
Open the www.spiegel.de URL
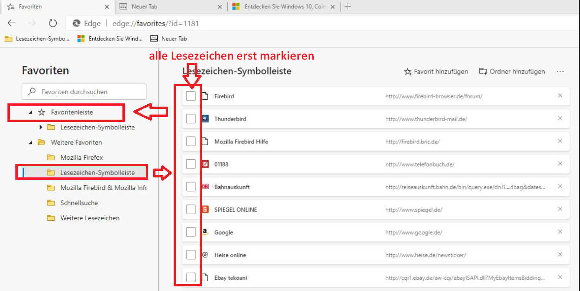coord(414,210)
